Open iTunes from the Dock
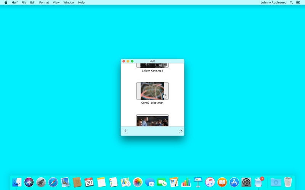 point(210,182)
